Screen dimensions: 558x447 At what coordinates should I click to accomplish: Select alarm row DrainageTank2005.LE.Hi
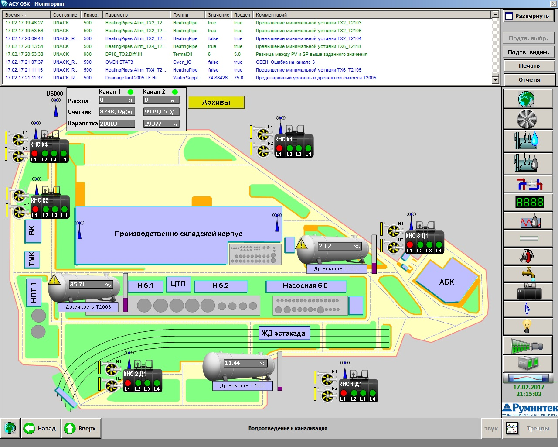pos(247,78)
